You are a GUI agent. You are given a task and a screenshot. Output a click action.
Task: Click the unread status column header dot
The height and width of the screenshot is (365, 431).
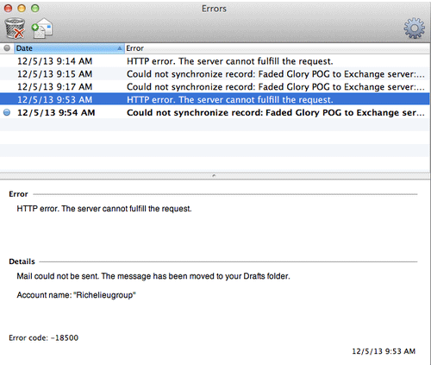[7, 48]
